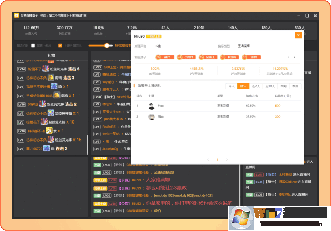Select the 福白 fan badge with 26
Image resolution: width=331 pixels, height=231 pixels.
(x=156, y=57)
